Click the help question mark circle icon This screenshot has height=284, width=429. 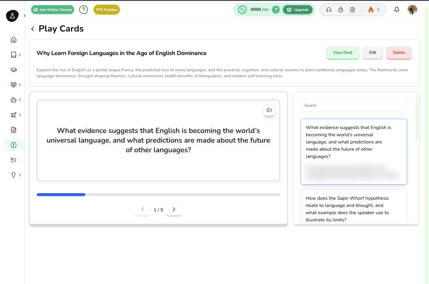[x=84, y=10]
